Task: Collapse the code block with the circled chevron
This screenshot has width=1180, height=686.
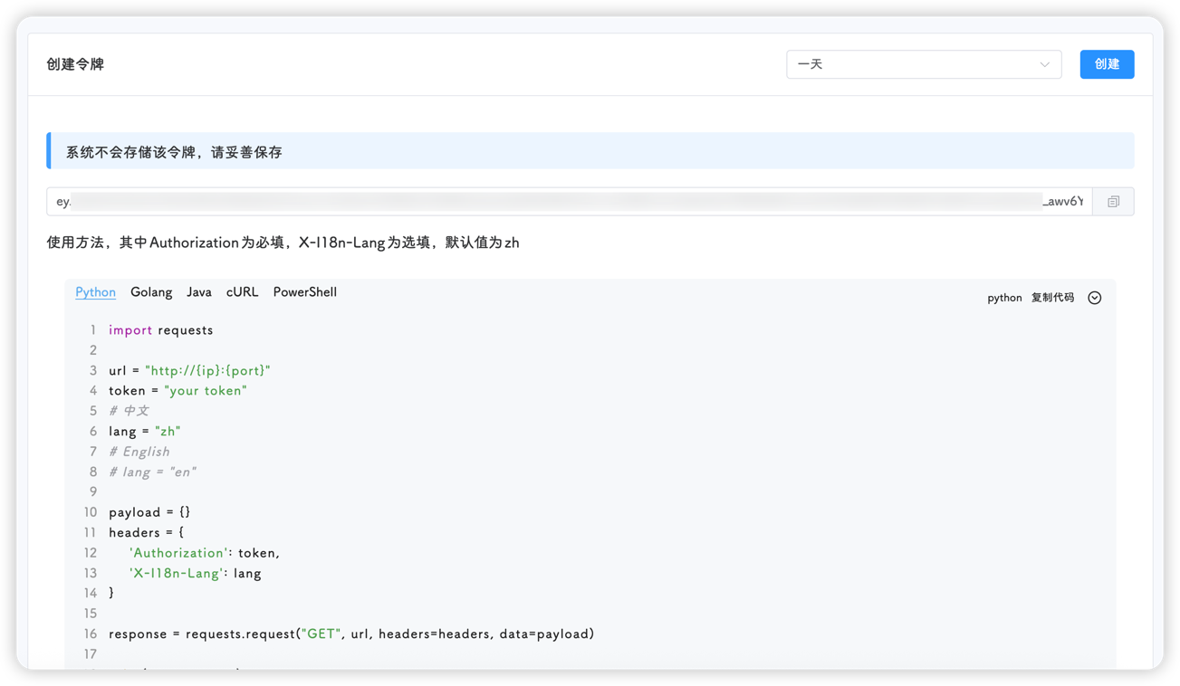Action: 1094,298
